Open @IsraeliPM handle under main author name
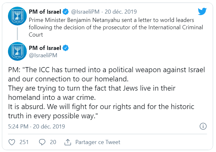Image resolution: width=216 pixels, height=152 pixels. click(43, 55)
